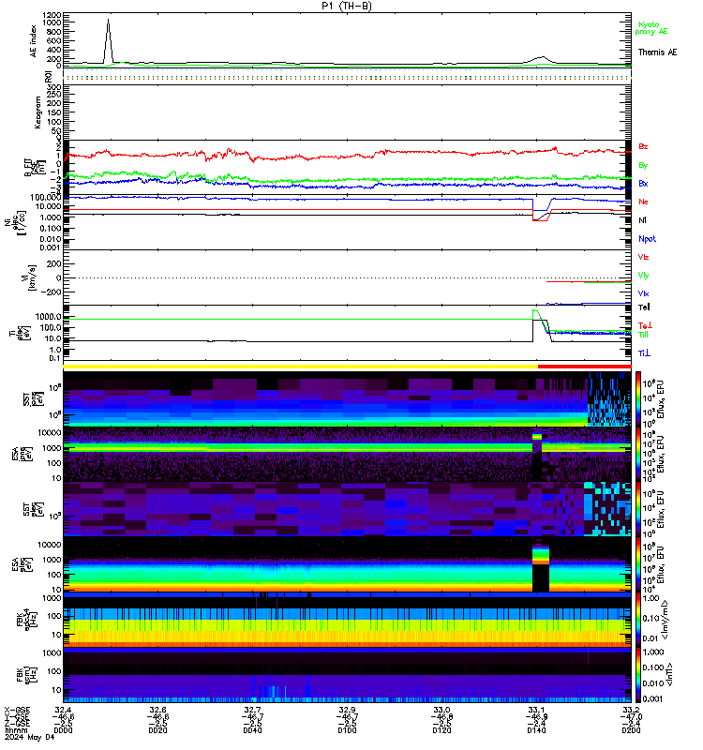
Task: Click the "0020" time tick label
Action: [x=157, y=730]
